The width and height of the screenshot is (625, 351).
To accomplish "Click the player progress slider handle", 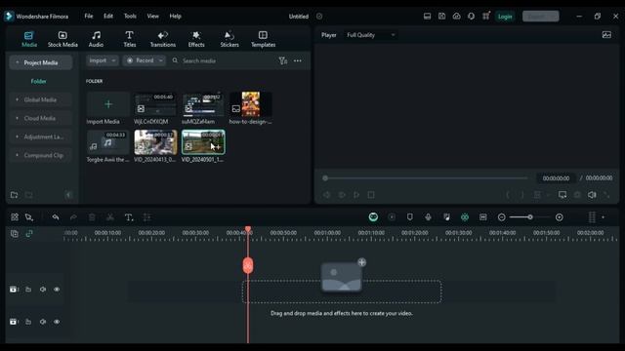I will point(325,177).
